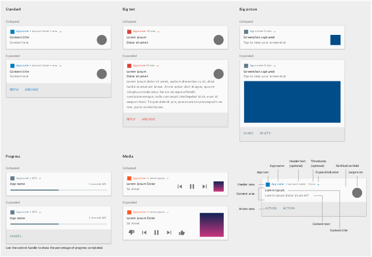Click pause in Media expanded card
The width and height of the screenshot is (372, 257).
click(x=156, y=233)
